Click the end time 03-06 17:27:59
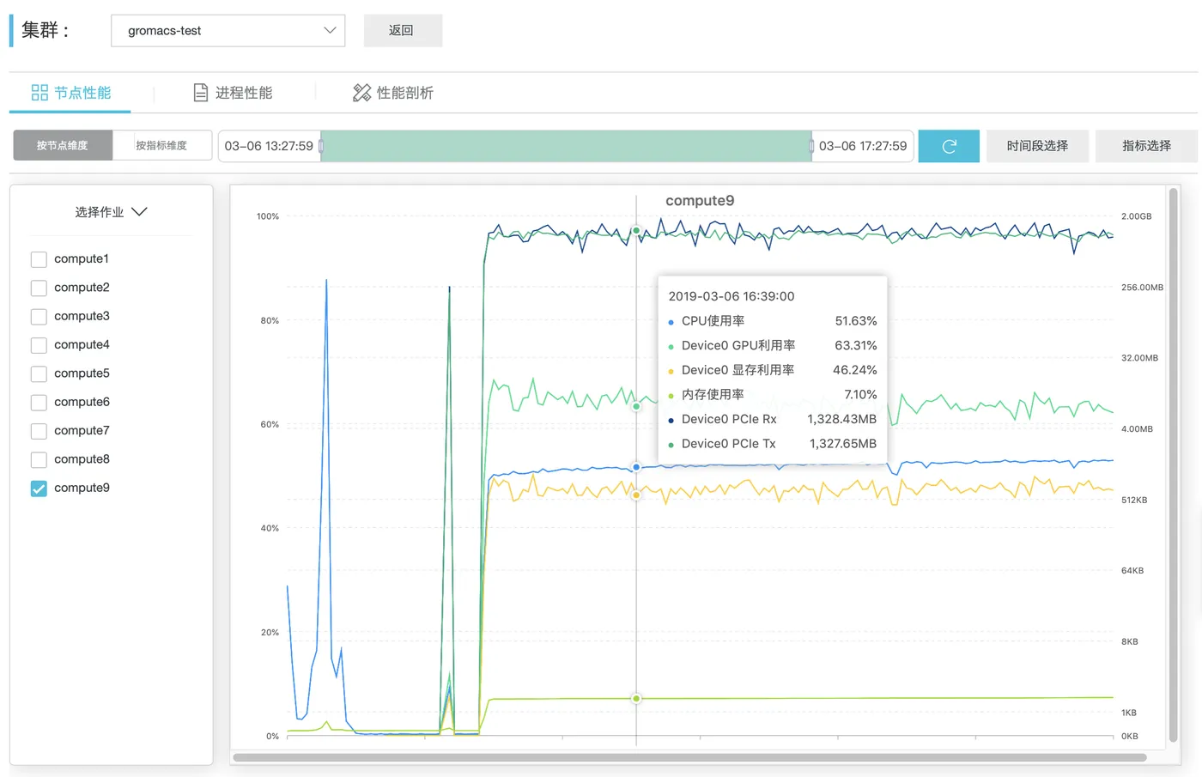Viewport: 1202px width, 777px height. [x=863, y=146]
